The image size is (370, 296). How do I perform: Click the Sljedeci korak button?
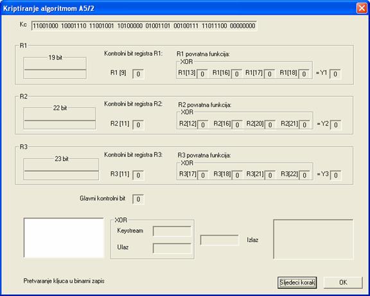tap(297, 283)
